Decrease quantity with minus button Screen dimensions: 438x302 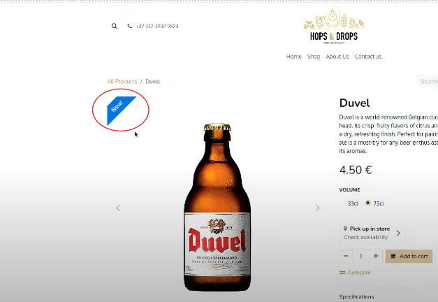click(x=346, y=256)
